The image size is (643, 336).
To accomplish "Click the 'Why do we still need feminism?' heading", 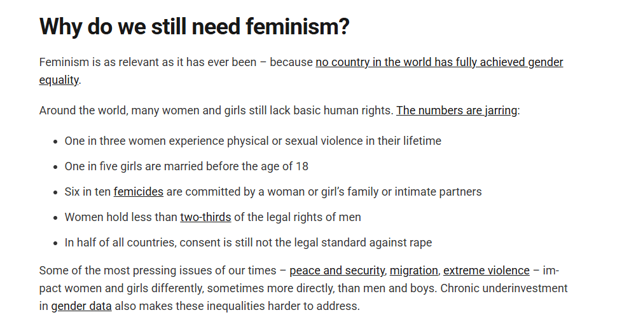I will tap(194, 27).
